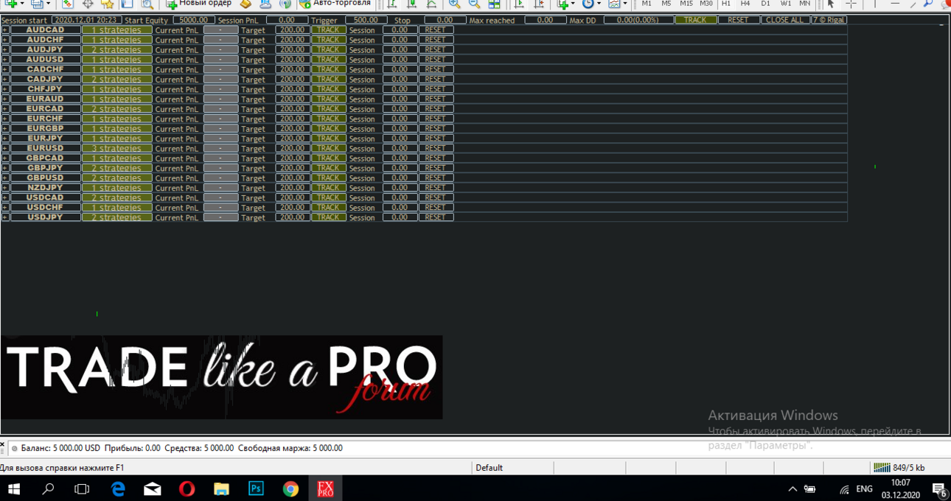Expand the CADJPY row plus sign
Image resolution: width=951 pixels, height=501 pixels.
(x=5, y=80)
